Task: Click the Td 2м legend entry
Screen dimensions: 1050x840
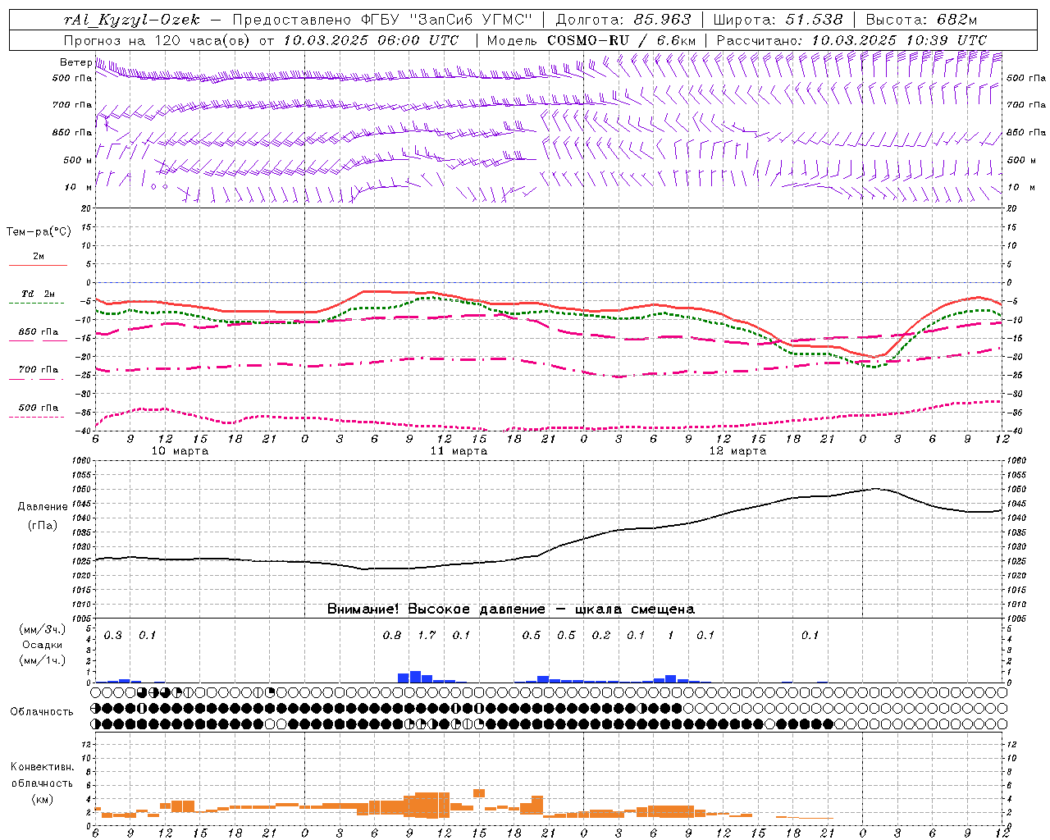Action: tap(38, 294)
